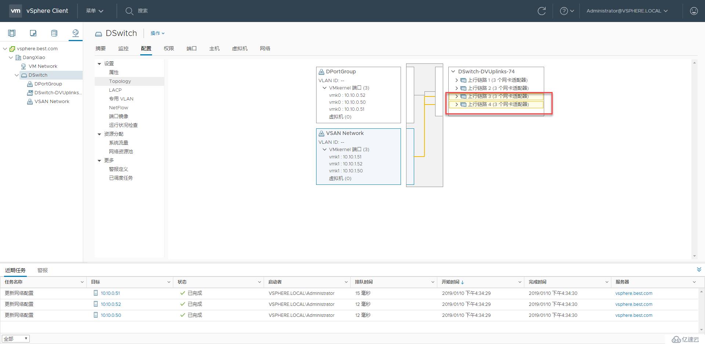Click the uplink 2 adapter icon
705x344 pixels.
(463, 88)
